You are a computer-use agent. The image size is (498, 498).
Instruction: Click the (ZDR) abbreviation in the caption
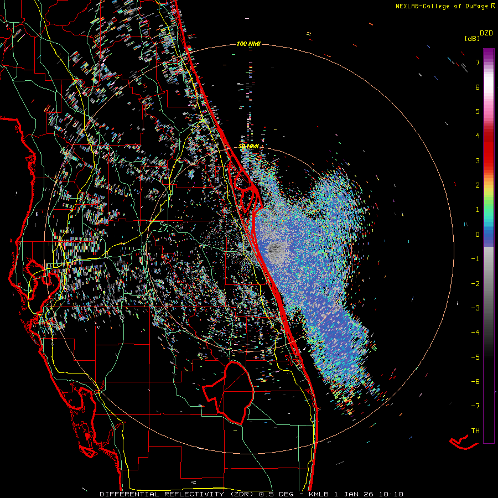point(242,494)
